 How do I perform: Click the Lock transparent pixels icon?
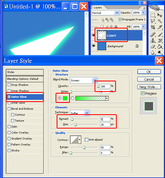click(x=102, y=27)
